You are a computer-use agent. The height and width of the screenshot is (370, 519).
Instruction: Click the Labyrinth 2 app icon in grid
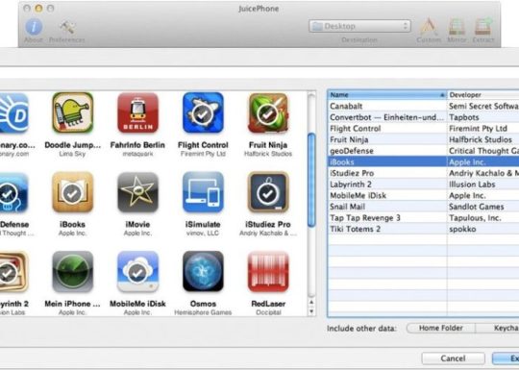click(x=13, y=271)
